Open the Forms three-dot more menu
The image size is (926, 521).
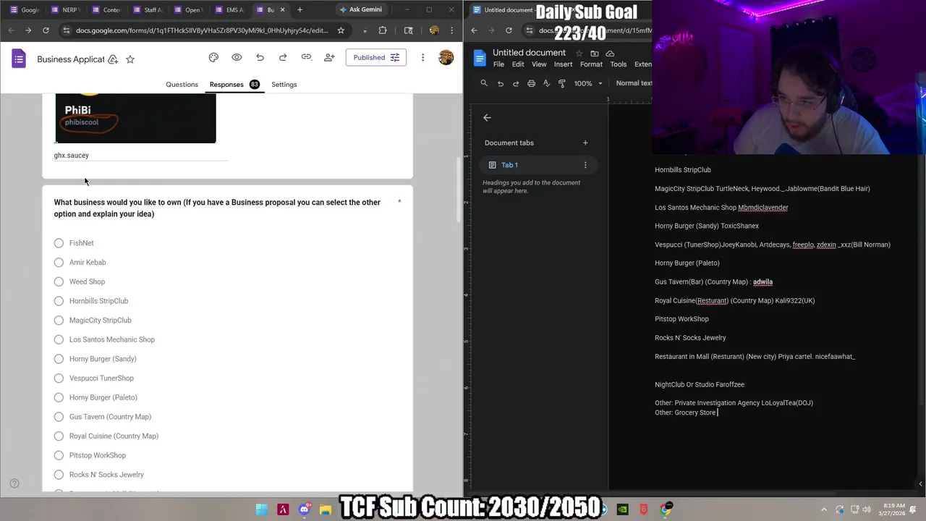(x=422, y=58)
